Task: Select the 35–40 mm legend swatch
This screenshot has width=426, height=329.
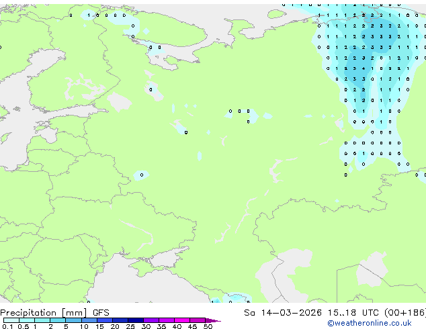Action: (167, 320)
